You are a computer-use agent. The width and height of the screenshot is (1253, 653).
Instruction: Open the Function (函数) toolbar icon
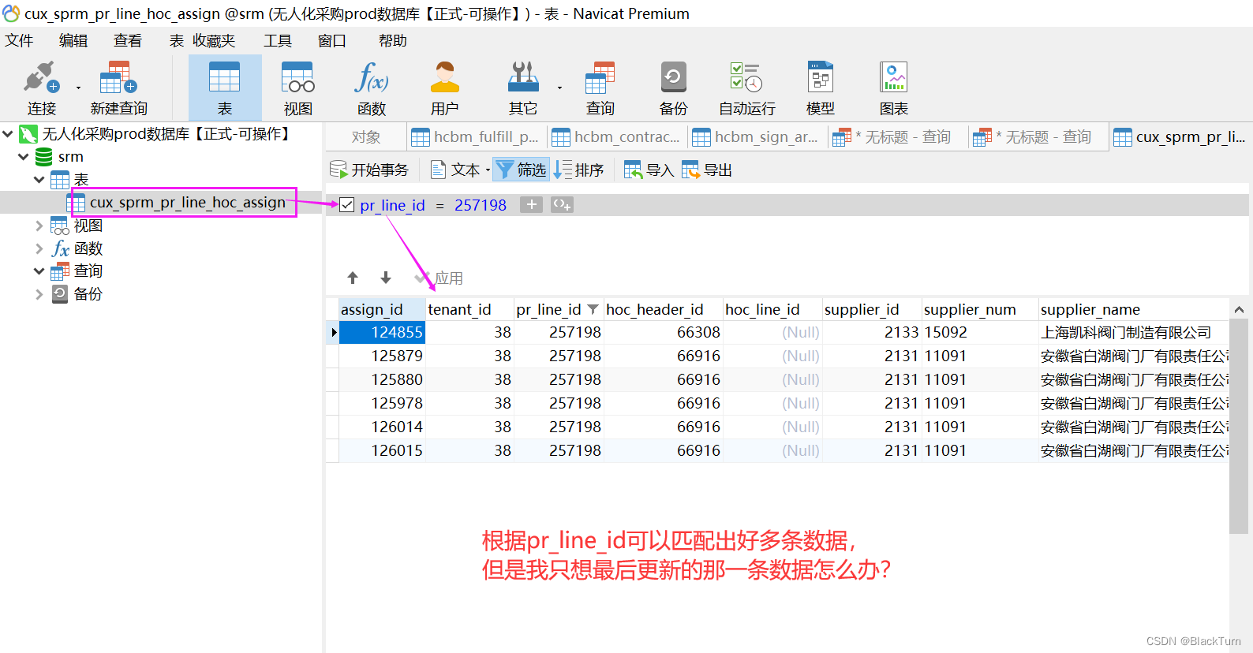click(x=371, y=77)
